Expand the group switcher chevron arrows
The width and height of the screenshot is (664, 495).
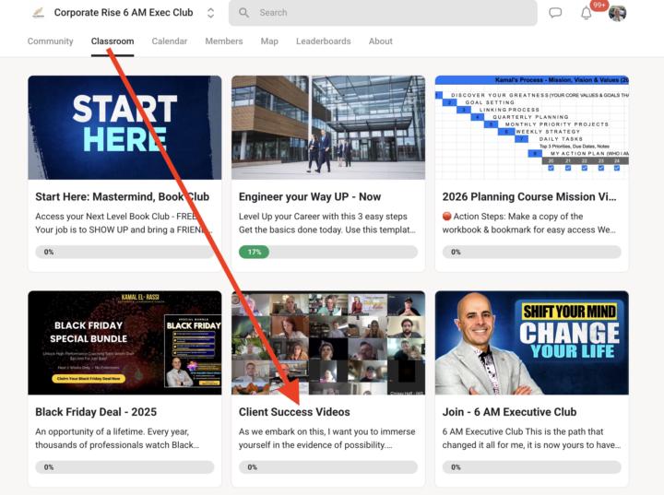tap(210, 13)
